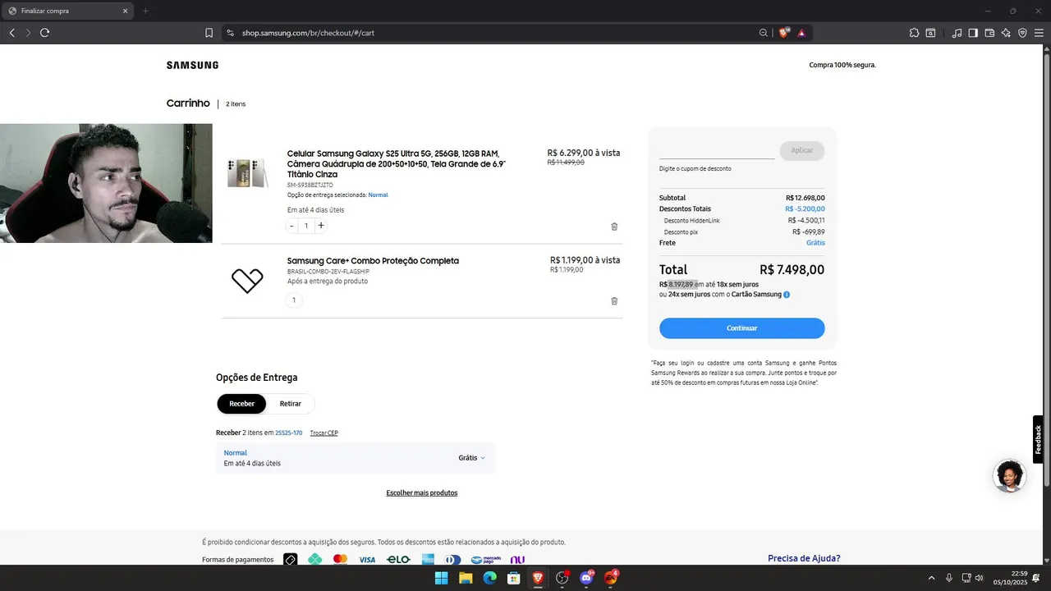The width and height of the screenshot is (1051, 591).
Task: Click the Samsung logo in the header
Action: [x=192, y=65]
